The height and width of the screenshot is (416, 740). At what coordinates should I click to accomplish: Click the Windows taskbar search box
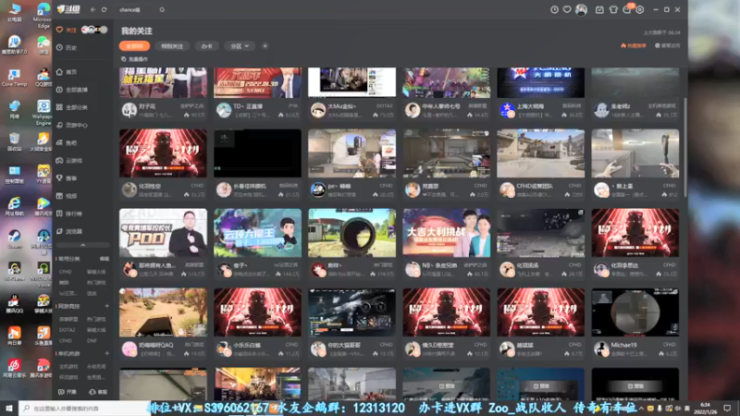pyautogui.click(x=84, y=408)
